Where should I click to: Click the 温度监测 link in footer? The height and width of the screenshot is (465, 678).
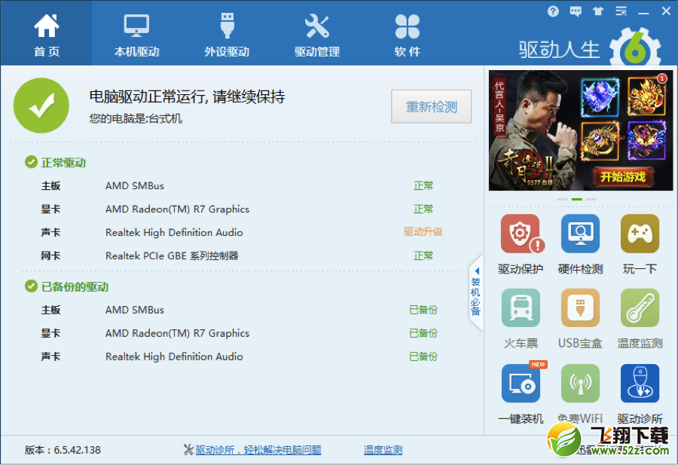[x=383, y=450]
